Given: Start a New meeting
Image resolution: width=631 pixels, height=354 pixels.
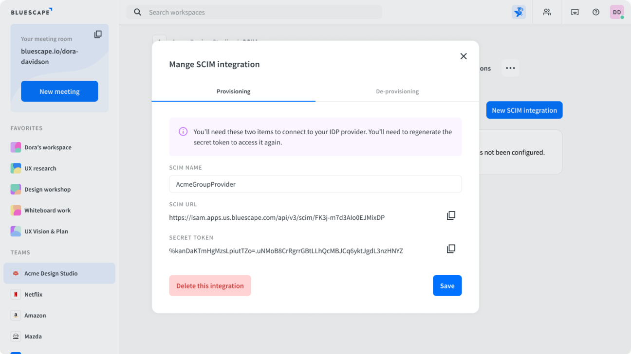Looking at the screenshot, I should (59, 91).
